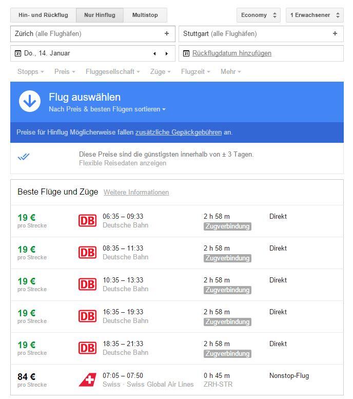Open the zusätzliche Gepäckgebühren link
Image resolution: width=353 pixels, height=399 pixels.
(x=179, y=132)
